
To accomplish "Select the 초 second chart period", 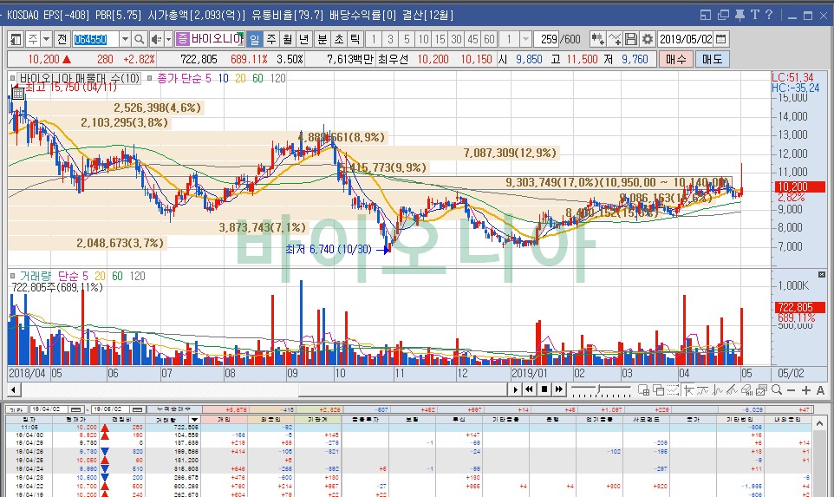I will (339, 39).
